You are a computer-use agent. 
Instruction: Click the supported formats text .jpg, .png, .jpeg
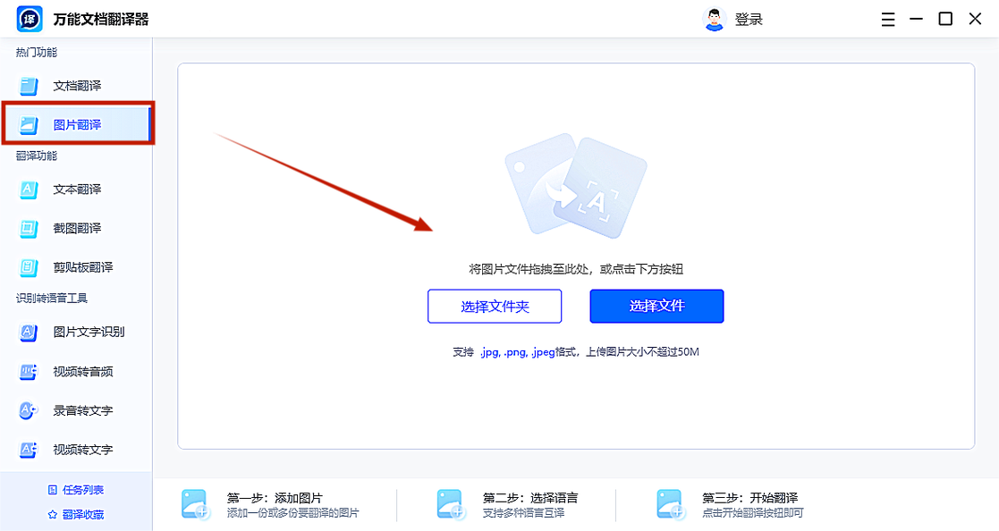pos(517,352)
